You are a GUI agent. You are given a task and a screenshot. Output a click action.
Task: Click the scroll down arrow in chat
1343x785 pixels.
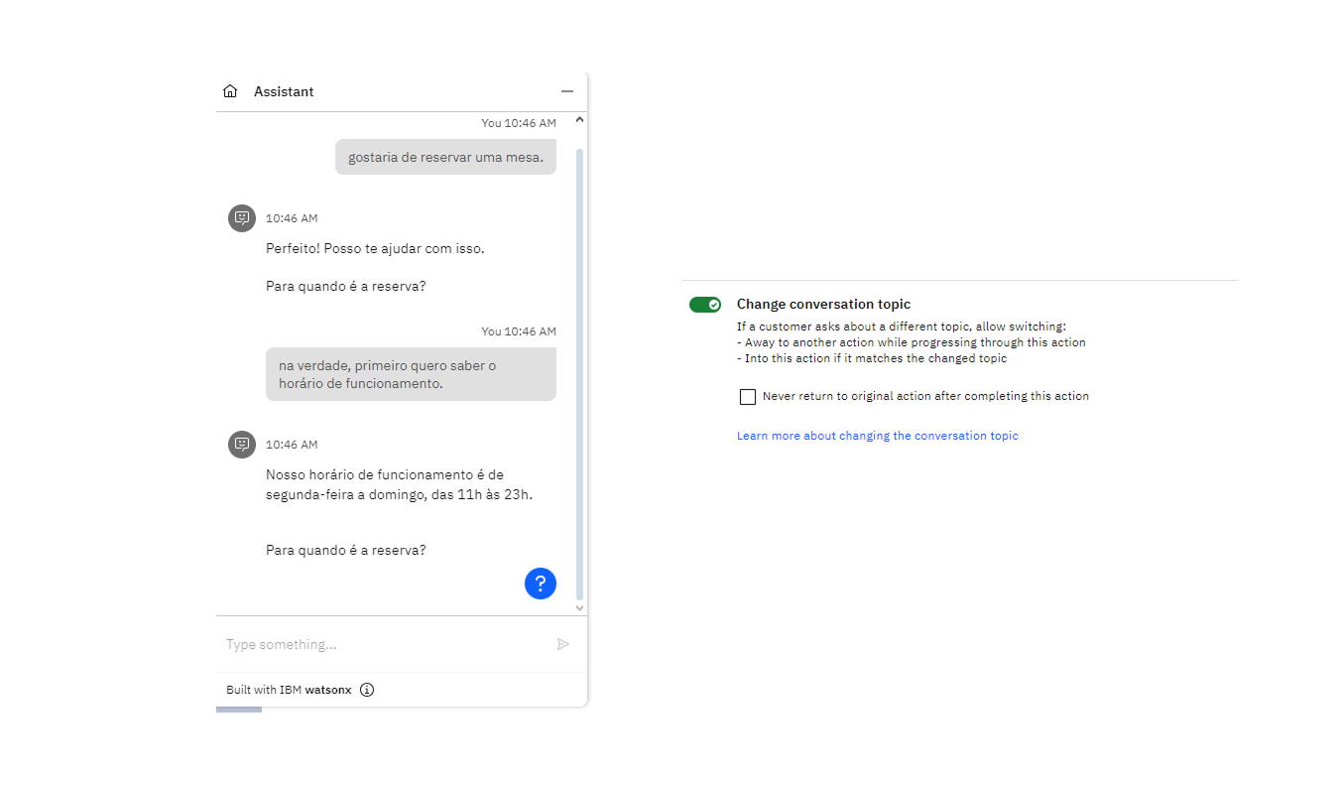coord(580,607)
